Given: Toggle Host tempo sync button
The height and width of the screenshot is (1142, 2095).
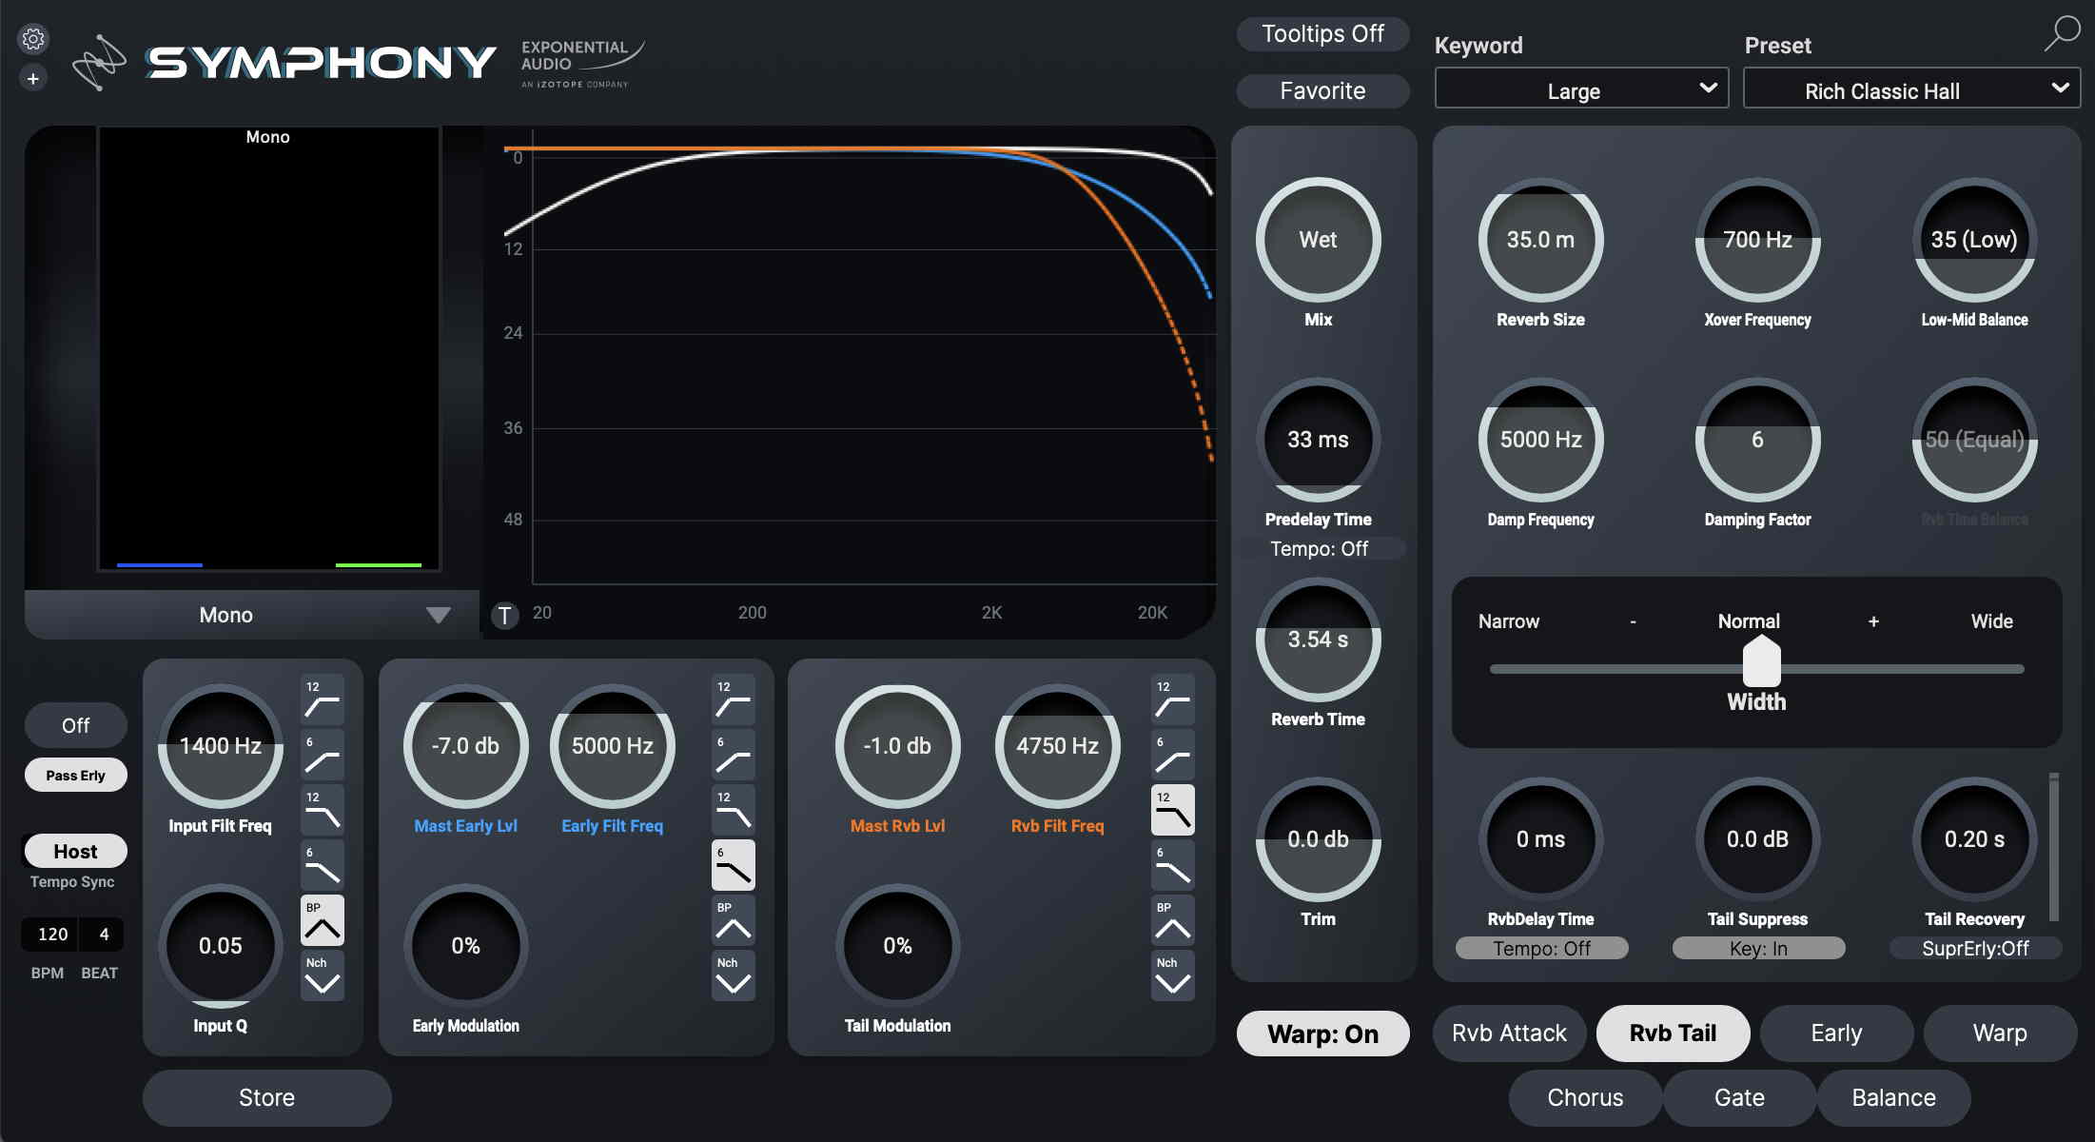Looking at the screenshot, I should (75, 852).
